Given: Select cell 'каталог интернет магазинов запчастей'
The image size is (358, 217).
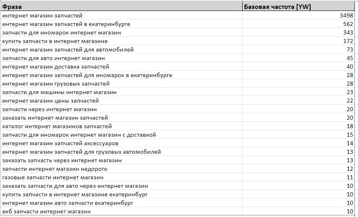Looking at the screenshot, I should [121, 126].
